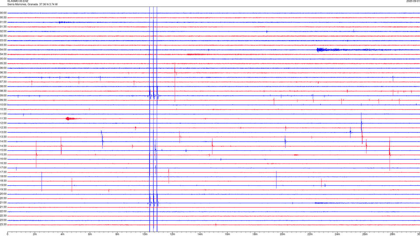This screenshot has height=236, width=420.
Task: Choose the 11:00 hour label
Action: [x=3, y=114]
